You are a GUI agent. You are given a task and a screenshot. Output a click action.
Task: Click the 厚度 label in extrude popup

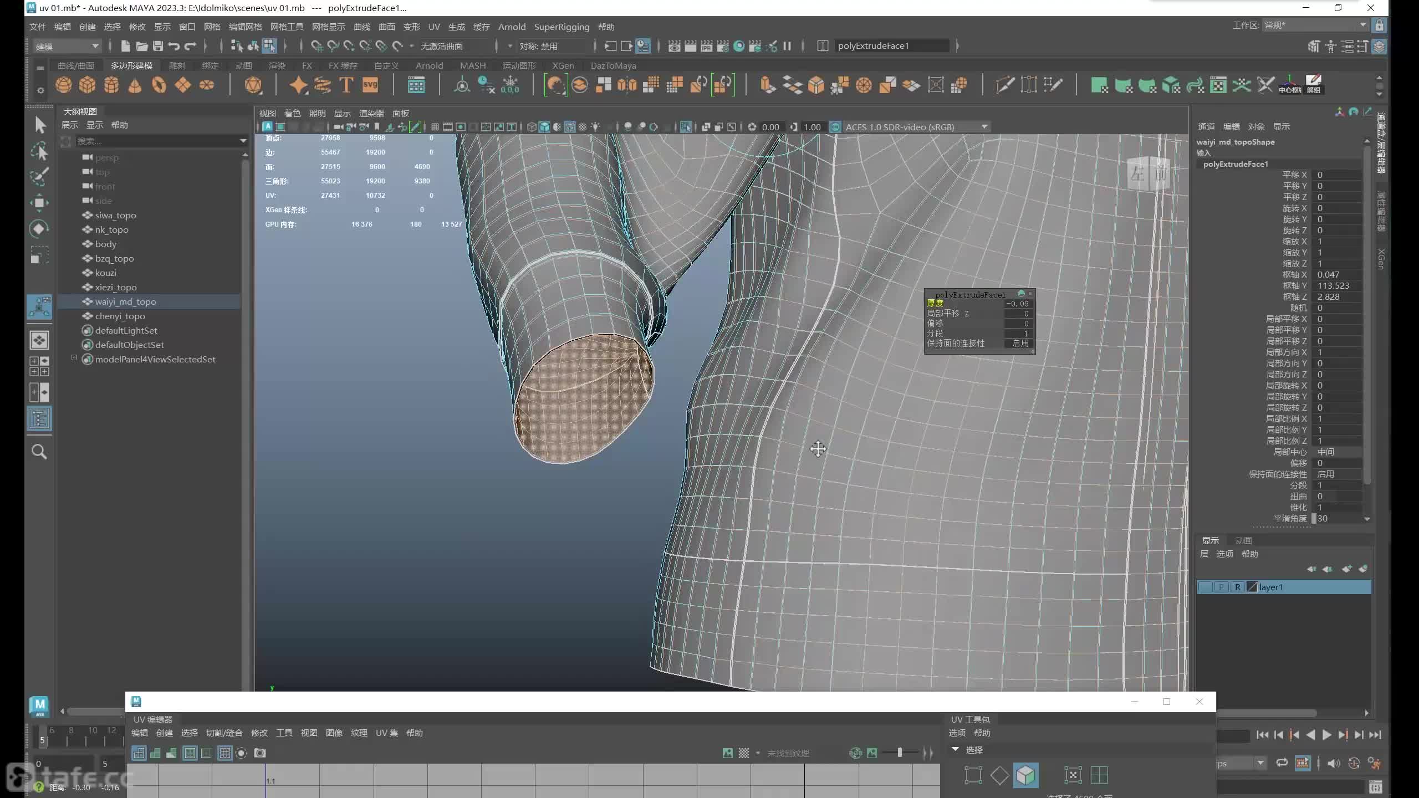coord(935,303)
